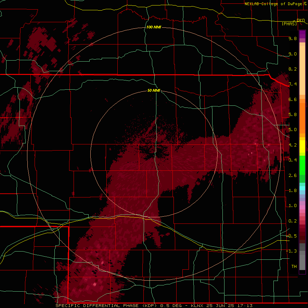This screenshot has width=308, height=308.
Task: Click the -0.5 scale value
Action: (x=291, y=236)
